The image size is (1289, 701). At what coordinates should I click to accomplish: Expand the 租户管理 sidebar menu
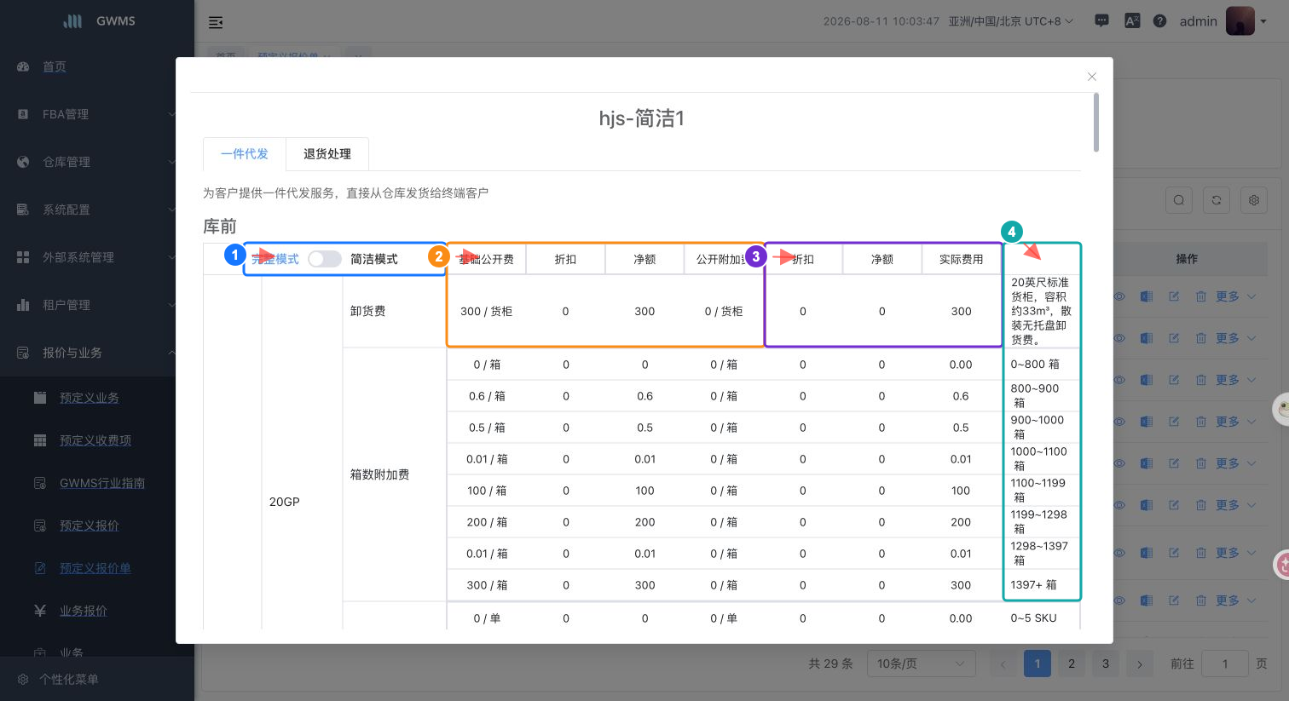tap(97, 305)
